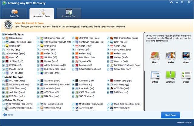The height and width of the screenshot is (126, 194).
Task: Toggle the Video File Type group checkbox
Action: point(3,100)
